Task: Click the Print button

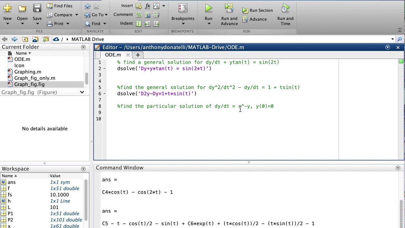Action: [x=55, y=23]
